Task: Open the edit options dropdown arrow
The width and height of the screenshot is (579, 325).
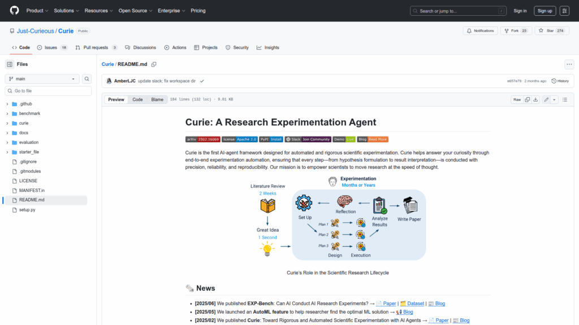Action: [554, 99]
